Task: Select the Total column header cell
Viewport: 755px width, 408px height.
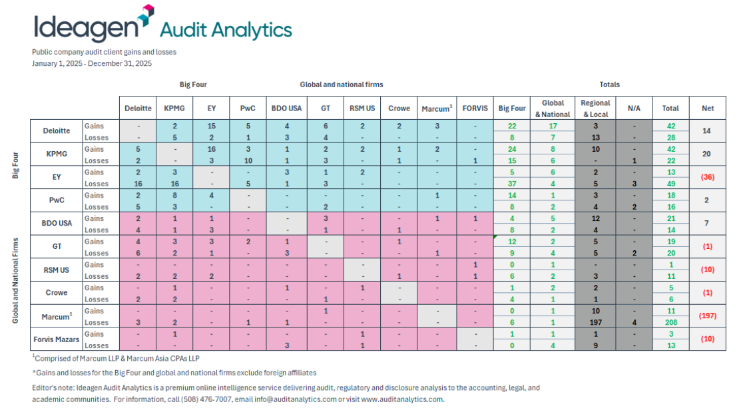Action: pos(670,108)
